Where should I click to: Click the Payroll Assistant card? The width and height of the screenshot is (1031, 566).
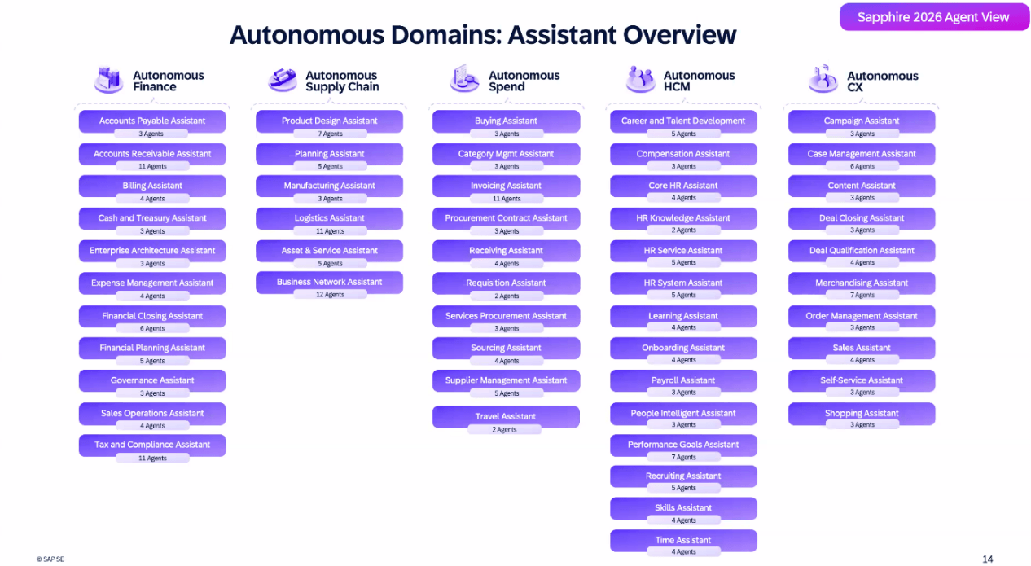coord(683,380)
